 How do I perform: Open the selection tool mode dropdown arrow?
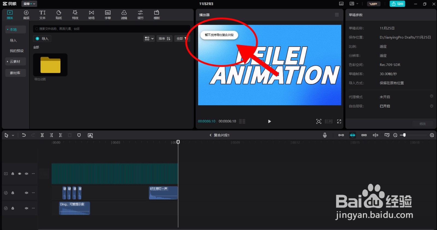click(x=13, y=135)
